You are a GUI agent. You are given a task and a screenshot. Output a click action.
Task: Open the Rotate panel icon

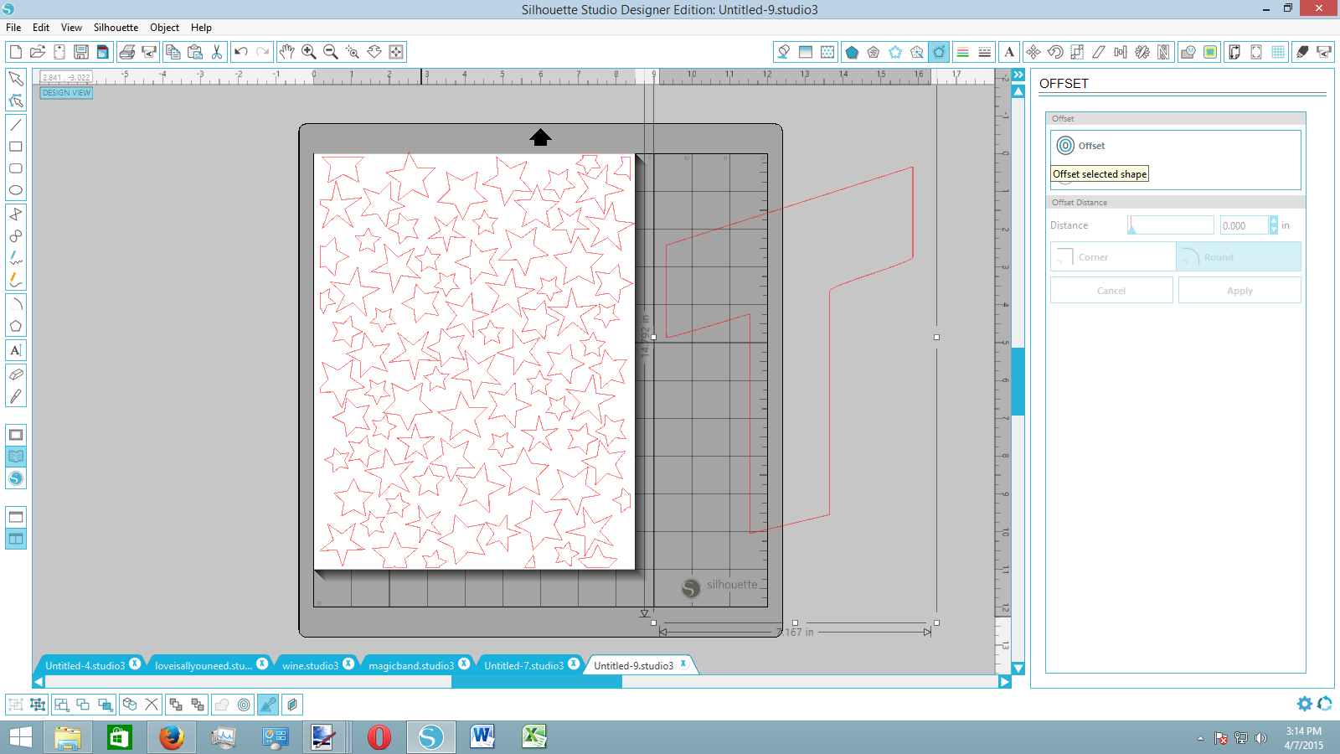click(x=1055, y=52)
